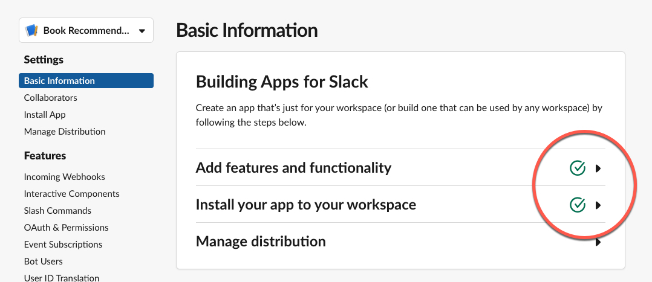Open the Incoming Webhooks feature
Viewport: 652px width, 282px height.
pyautogui.click(x=64, y=177)
